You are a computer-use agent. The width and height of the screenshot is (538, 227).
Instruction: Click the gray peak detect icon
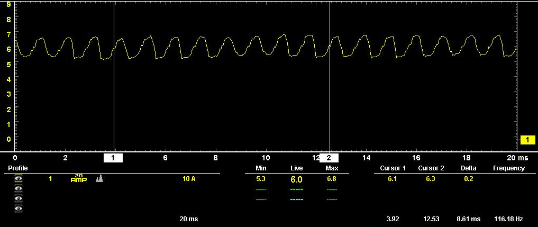point(99,179)
